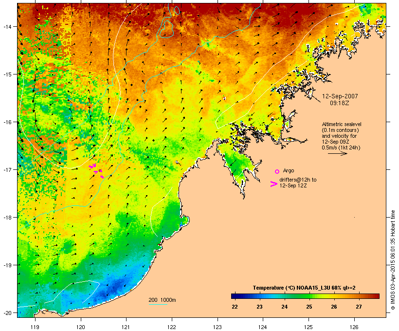Click the longitude axis label 124

tap(263, 327)
